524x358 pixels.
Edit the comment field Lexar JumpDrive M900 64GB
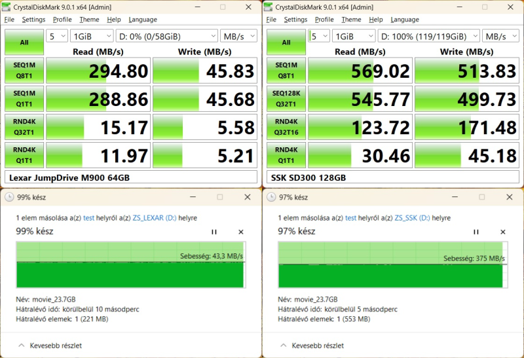point(131,177)
